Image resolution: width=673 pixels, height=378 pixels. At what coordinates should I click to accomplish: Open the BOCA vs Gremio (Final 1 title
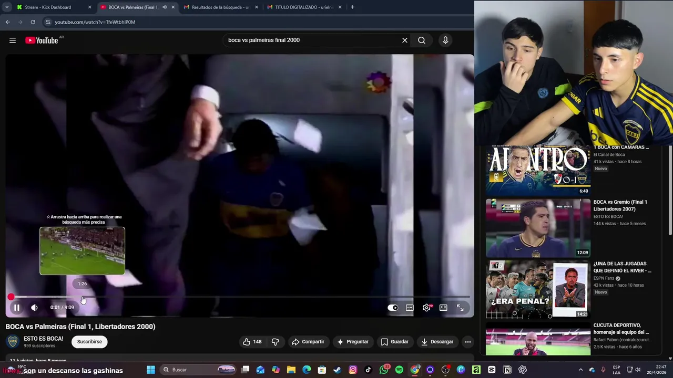(620, 206)
